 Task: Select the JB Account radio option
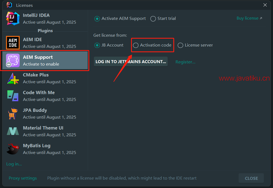97,45
